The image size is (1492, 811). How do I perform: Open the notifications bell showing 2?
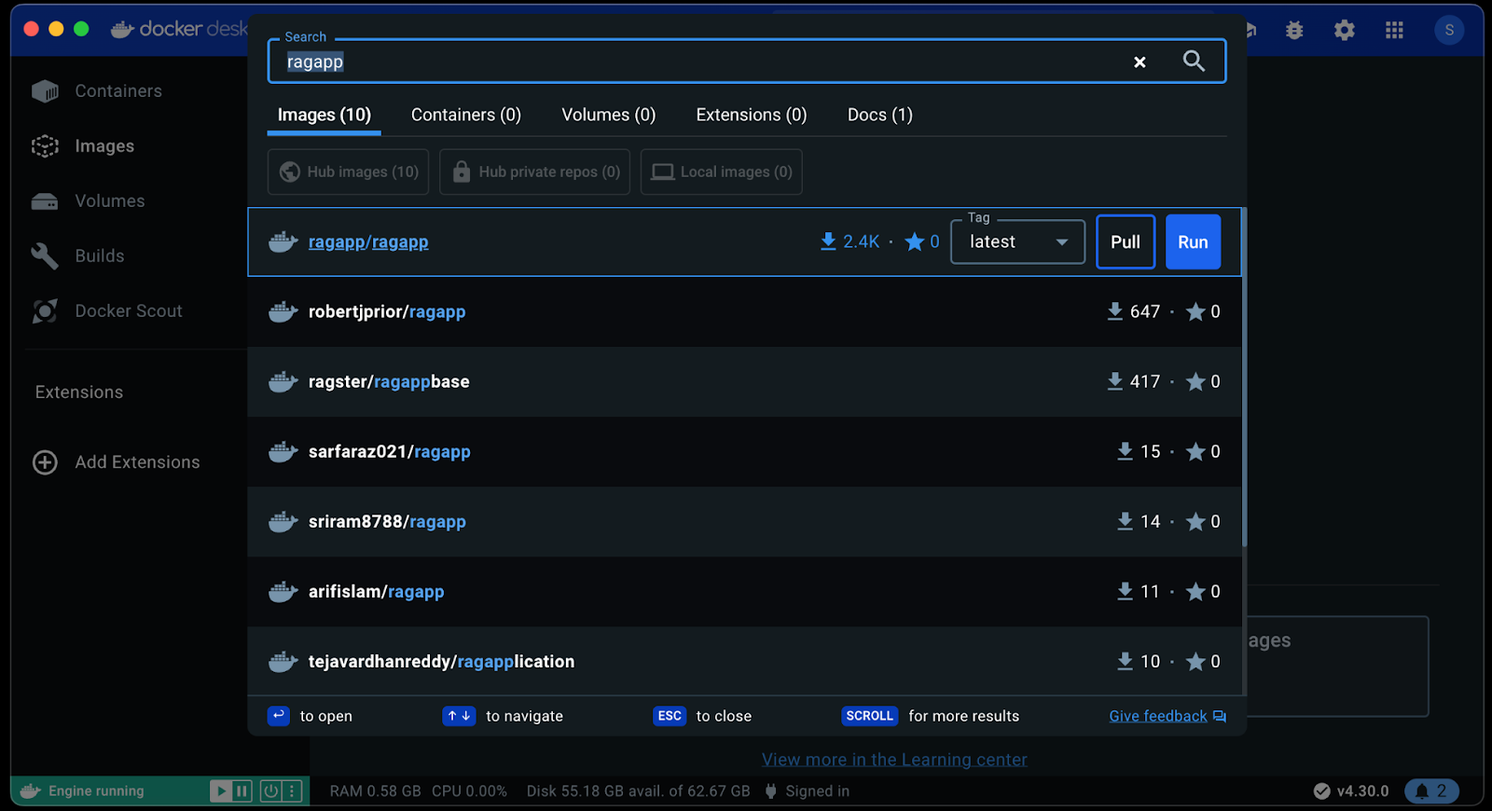pos(1431,791)
